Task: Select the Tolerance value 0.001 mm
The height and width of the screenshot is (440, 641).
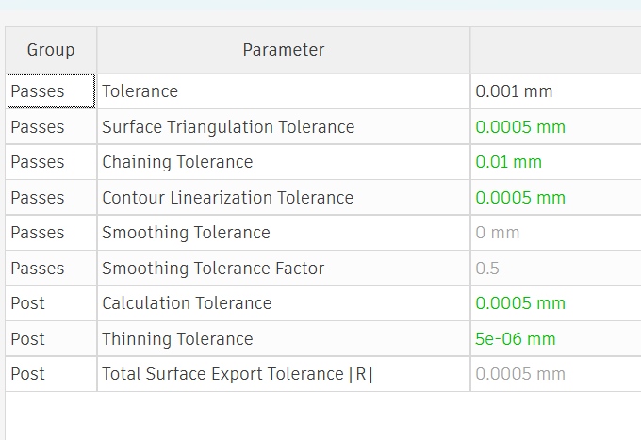Action: tap(514, 91)
